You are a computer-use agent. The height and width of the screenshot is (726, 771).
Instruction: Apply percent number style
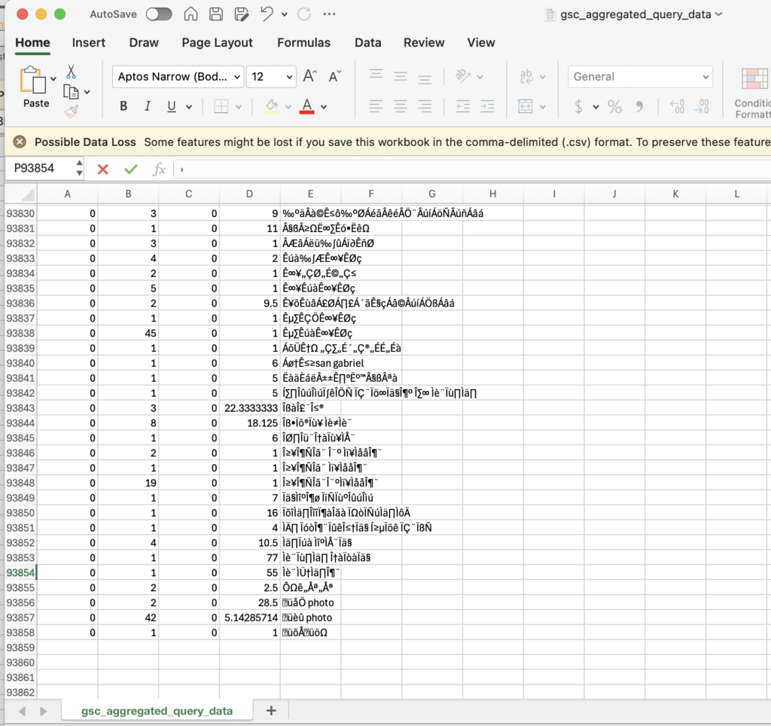click(613, 105)
